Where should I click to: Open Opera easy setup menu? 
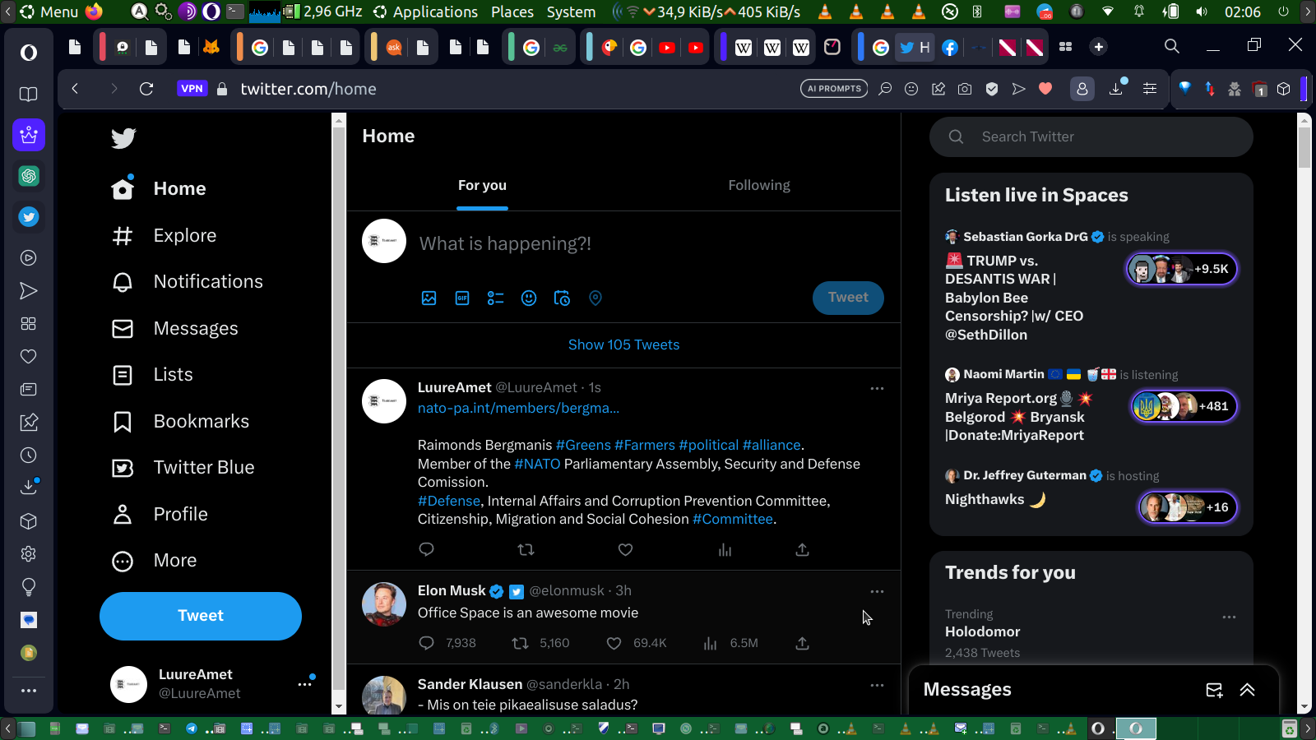coord(1150,89)
